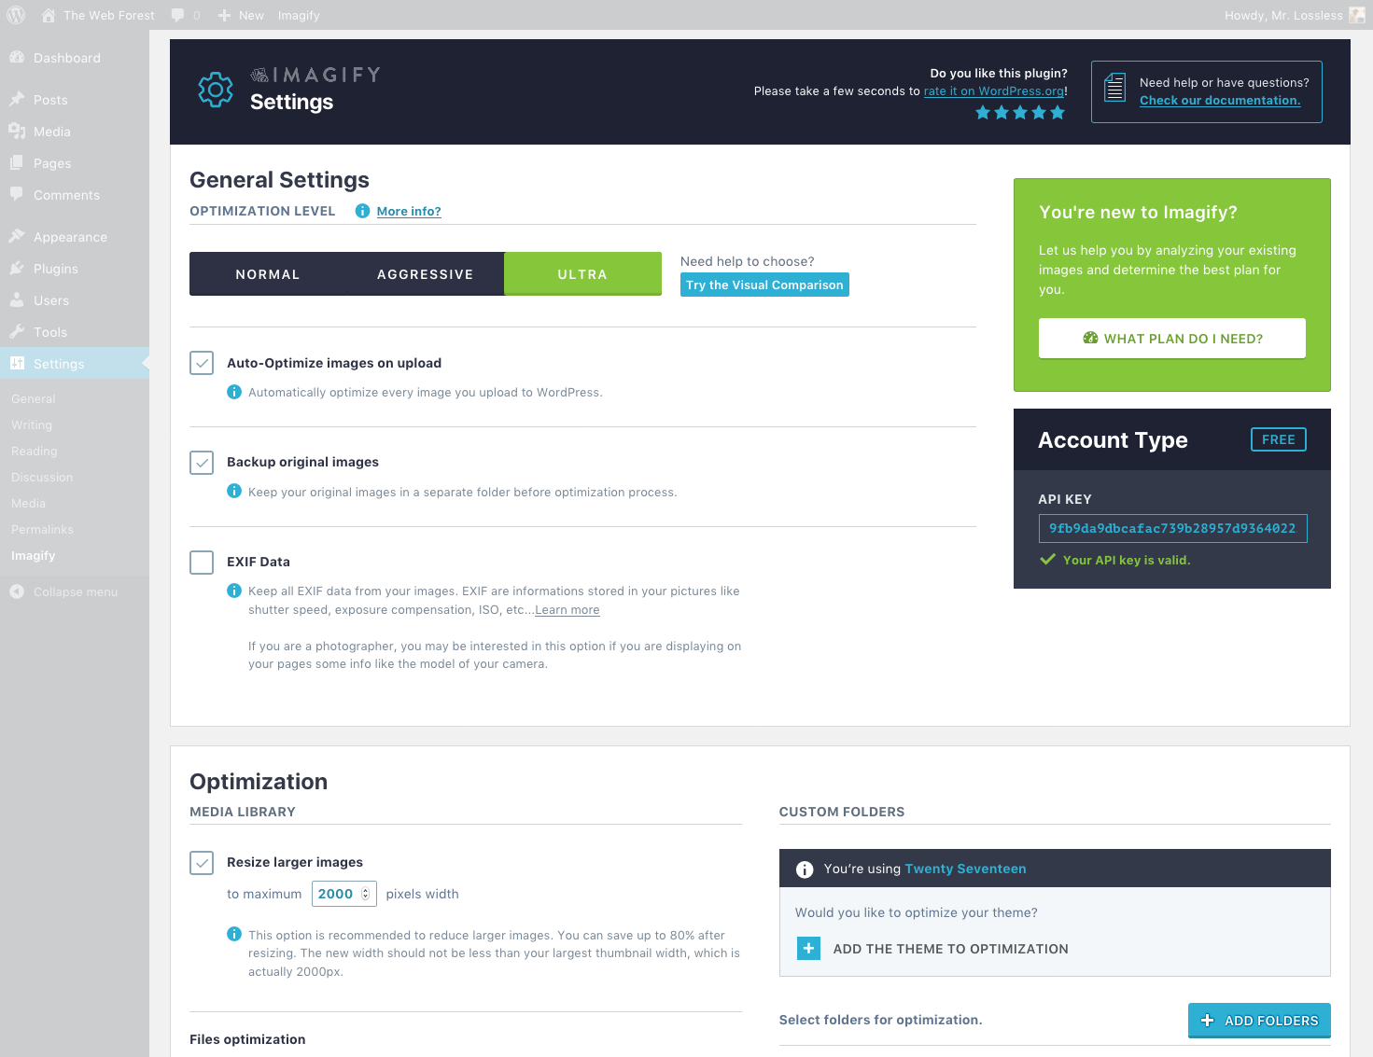Click the ADD FOLDERS button
The image size is (1373, 1057).
pos(1259,1021)
